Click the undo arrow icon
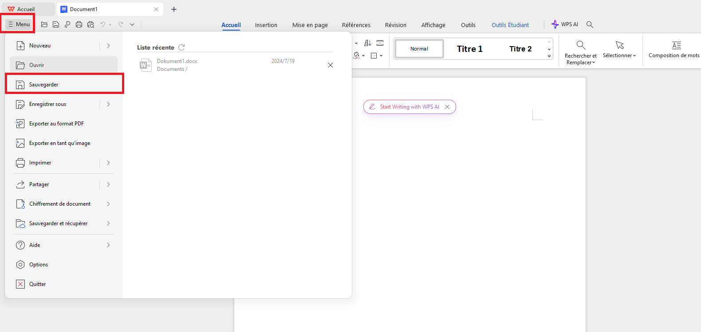Screen dimensions: 701x332 [x=103, y=25]
